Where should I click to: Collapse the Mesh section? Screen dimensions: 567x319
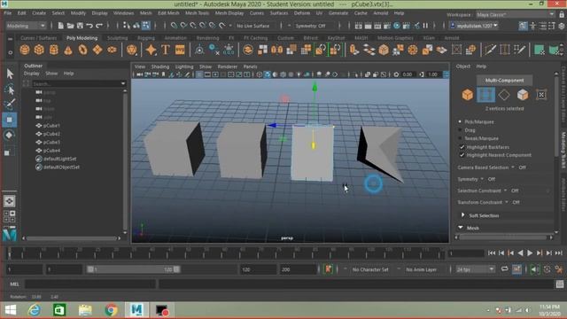click(461, 228)
